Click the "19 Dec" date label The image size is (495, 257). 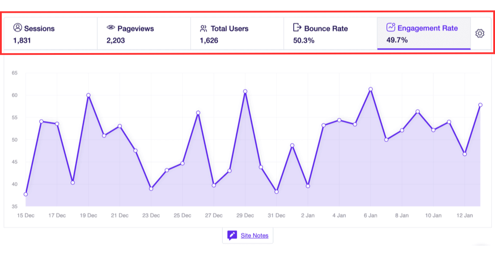[x=88, y=215]
